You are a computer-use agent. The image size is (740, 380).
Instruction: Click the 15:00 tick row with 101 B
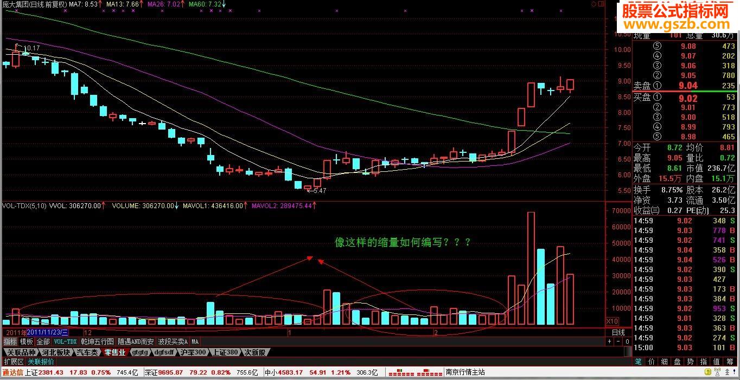point(684,347)
